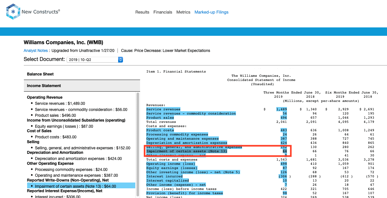Screen dimensions: 387x198
Task: Click list item Product costs : $483.00
Action: coord(56,137)
